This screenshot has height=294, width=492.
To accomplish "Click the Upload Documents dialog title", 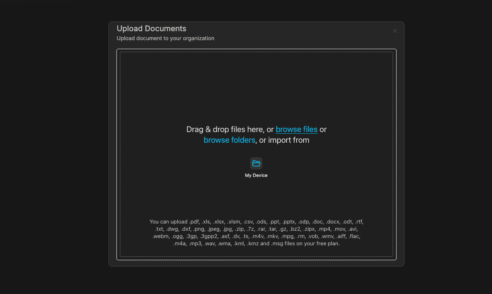I will (x=152, y=28).
